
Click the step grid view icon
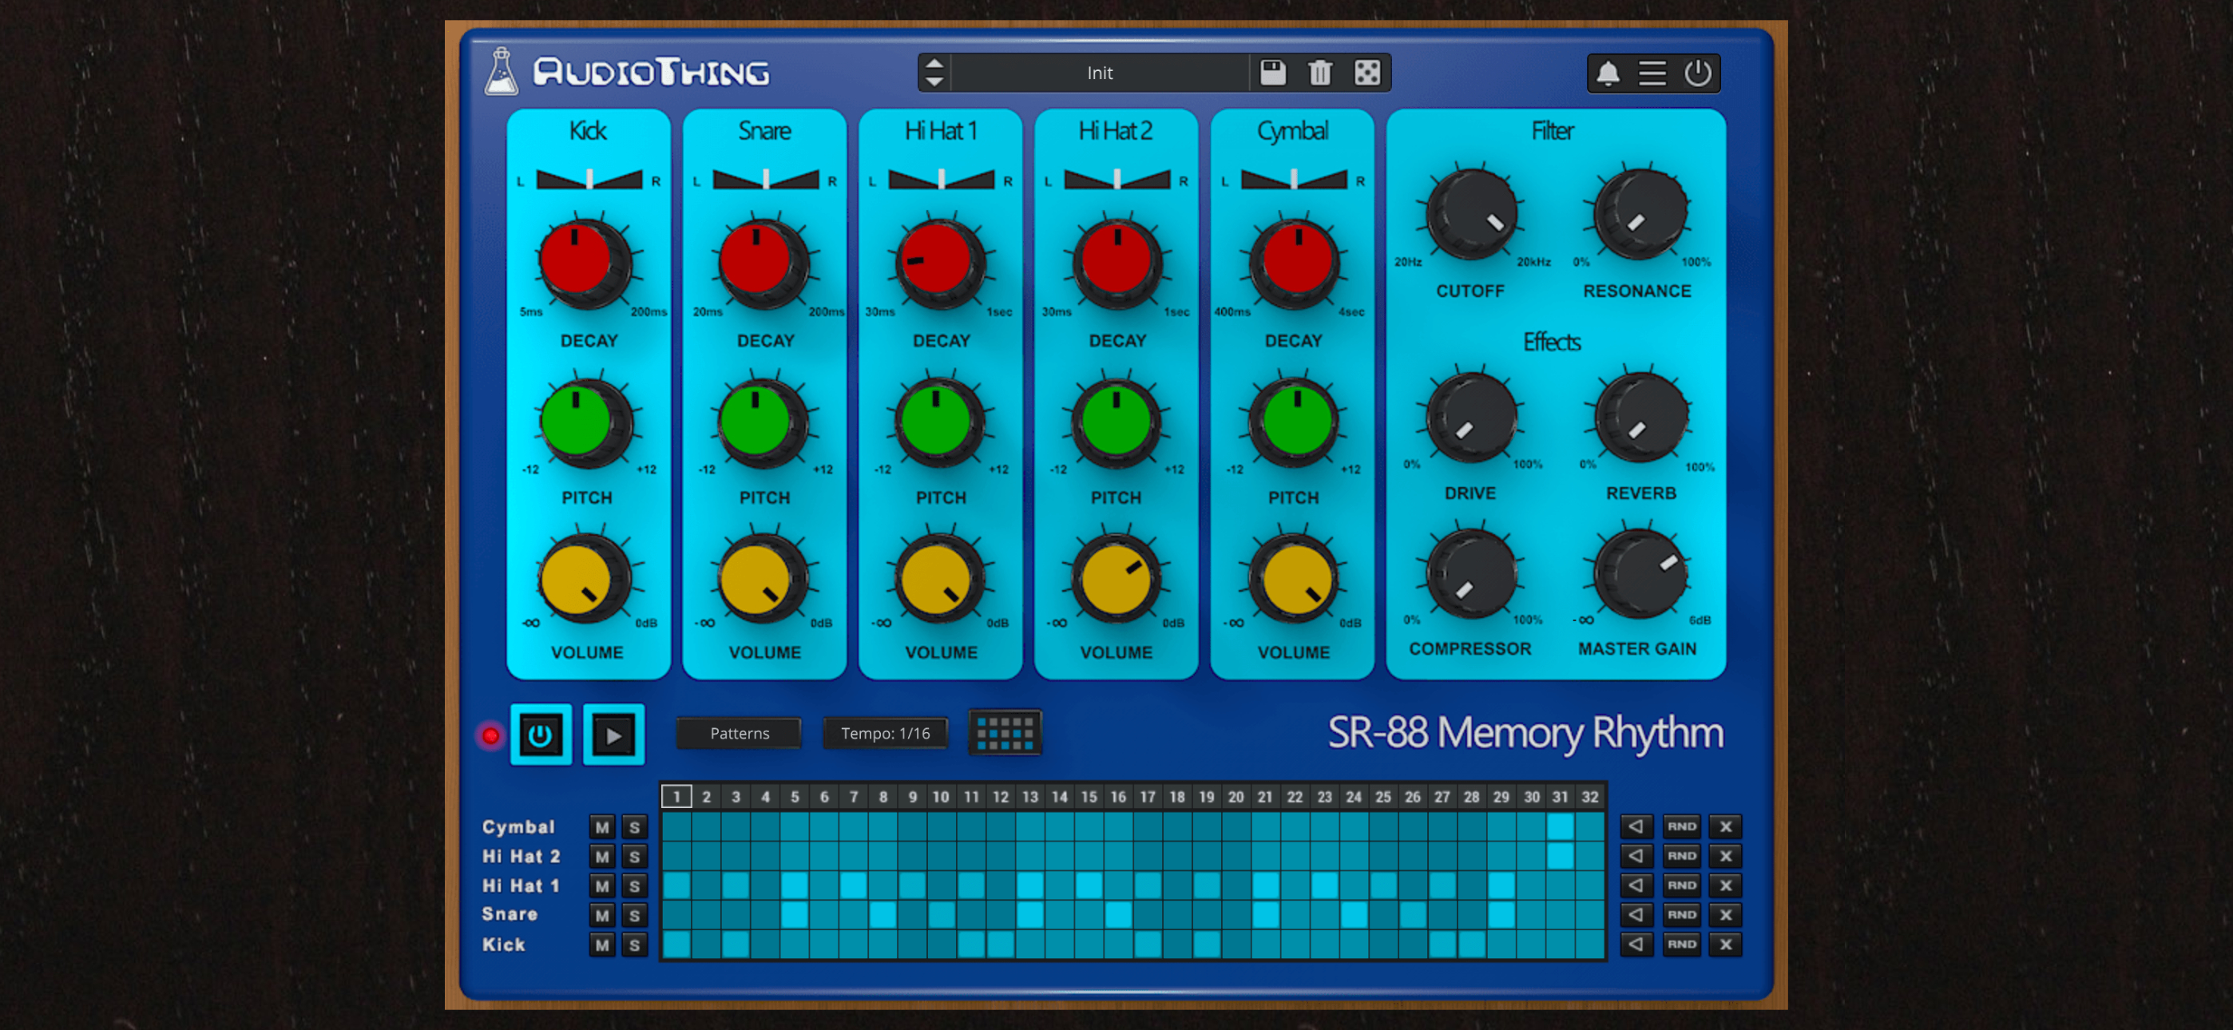pyautogui.click(x=1005, y=734)
